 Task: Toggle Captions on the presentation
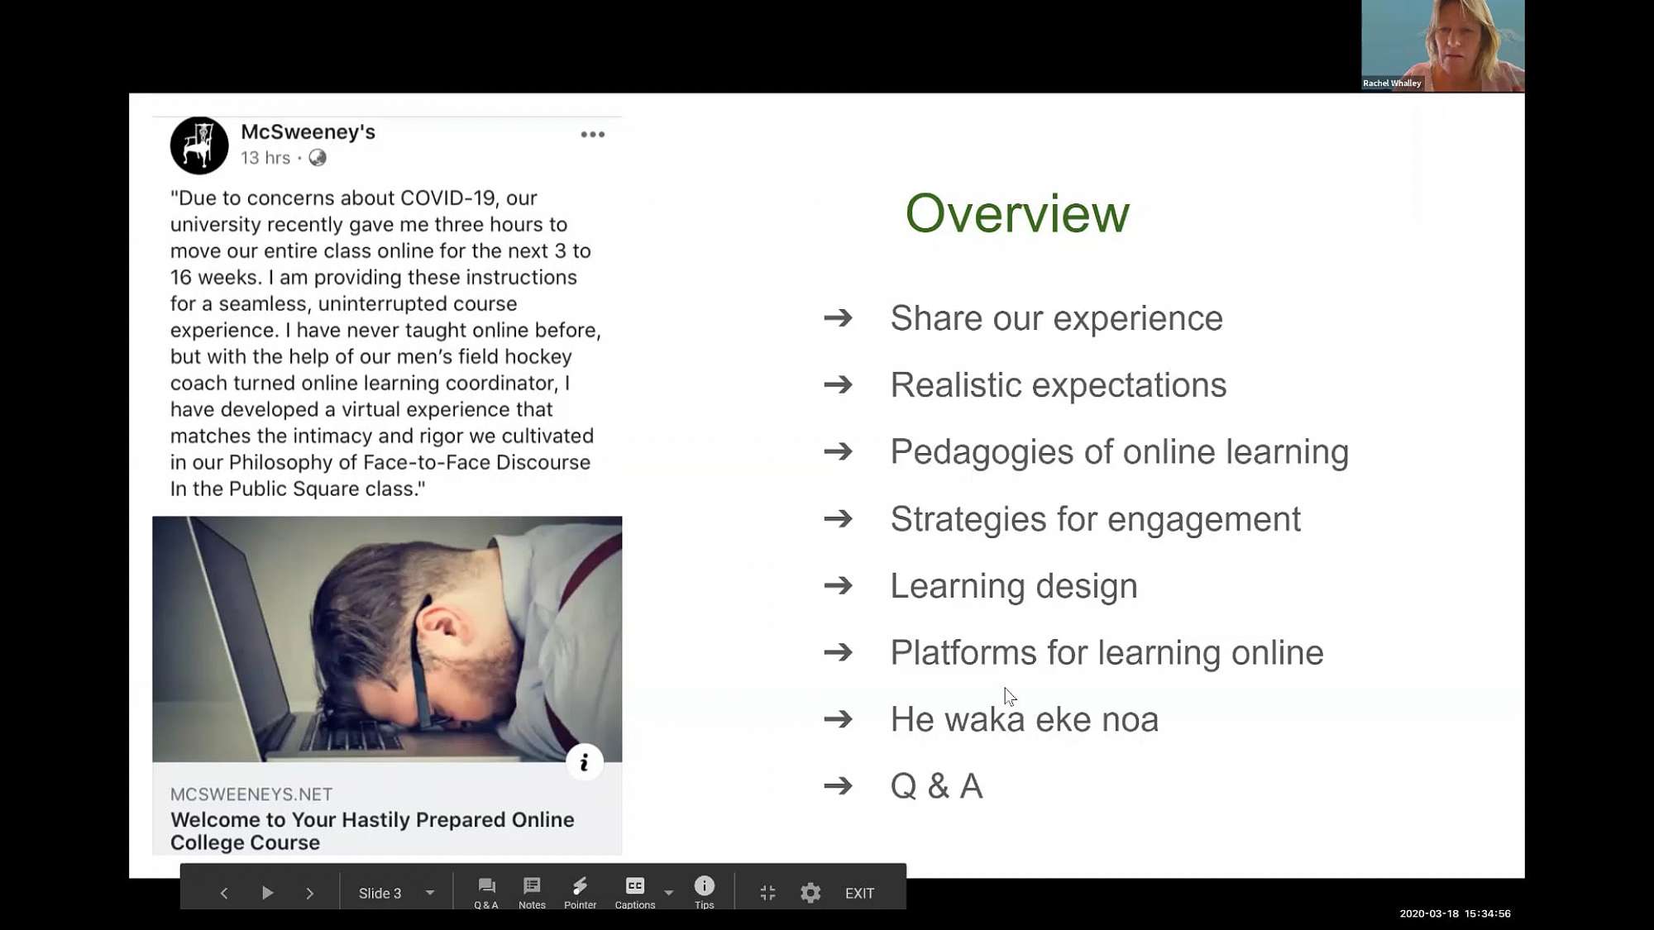(634, 891)
